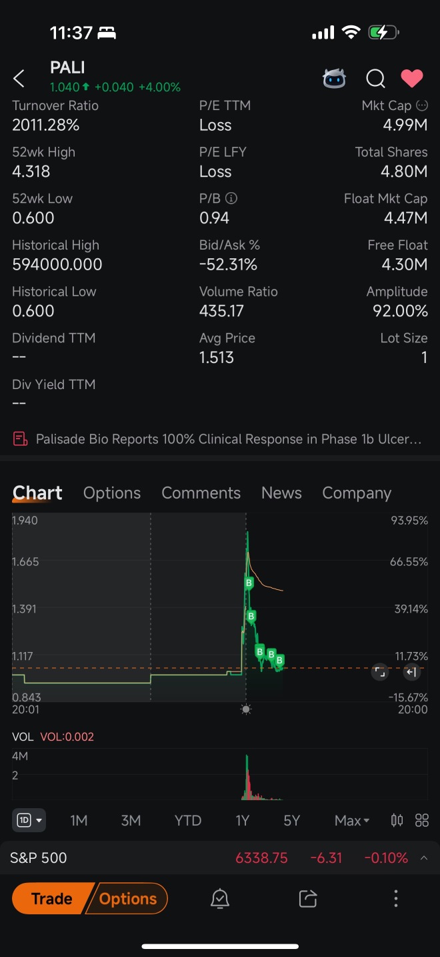Tap the sun market-open marker
Image resolution: width=440 pixels, height=957 pixels.
pyautogui.click(x=246, y=709)
